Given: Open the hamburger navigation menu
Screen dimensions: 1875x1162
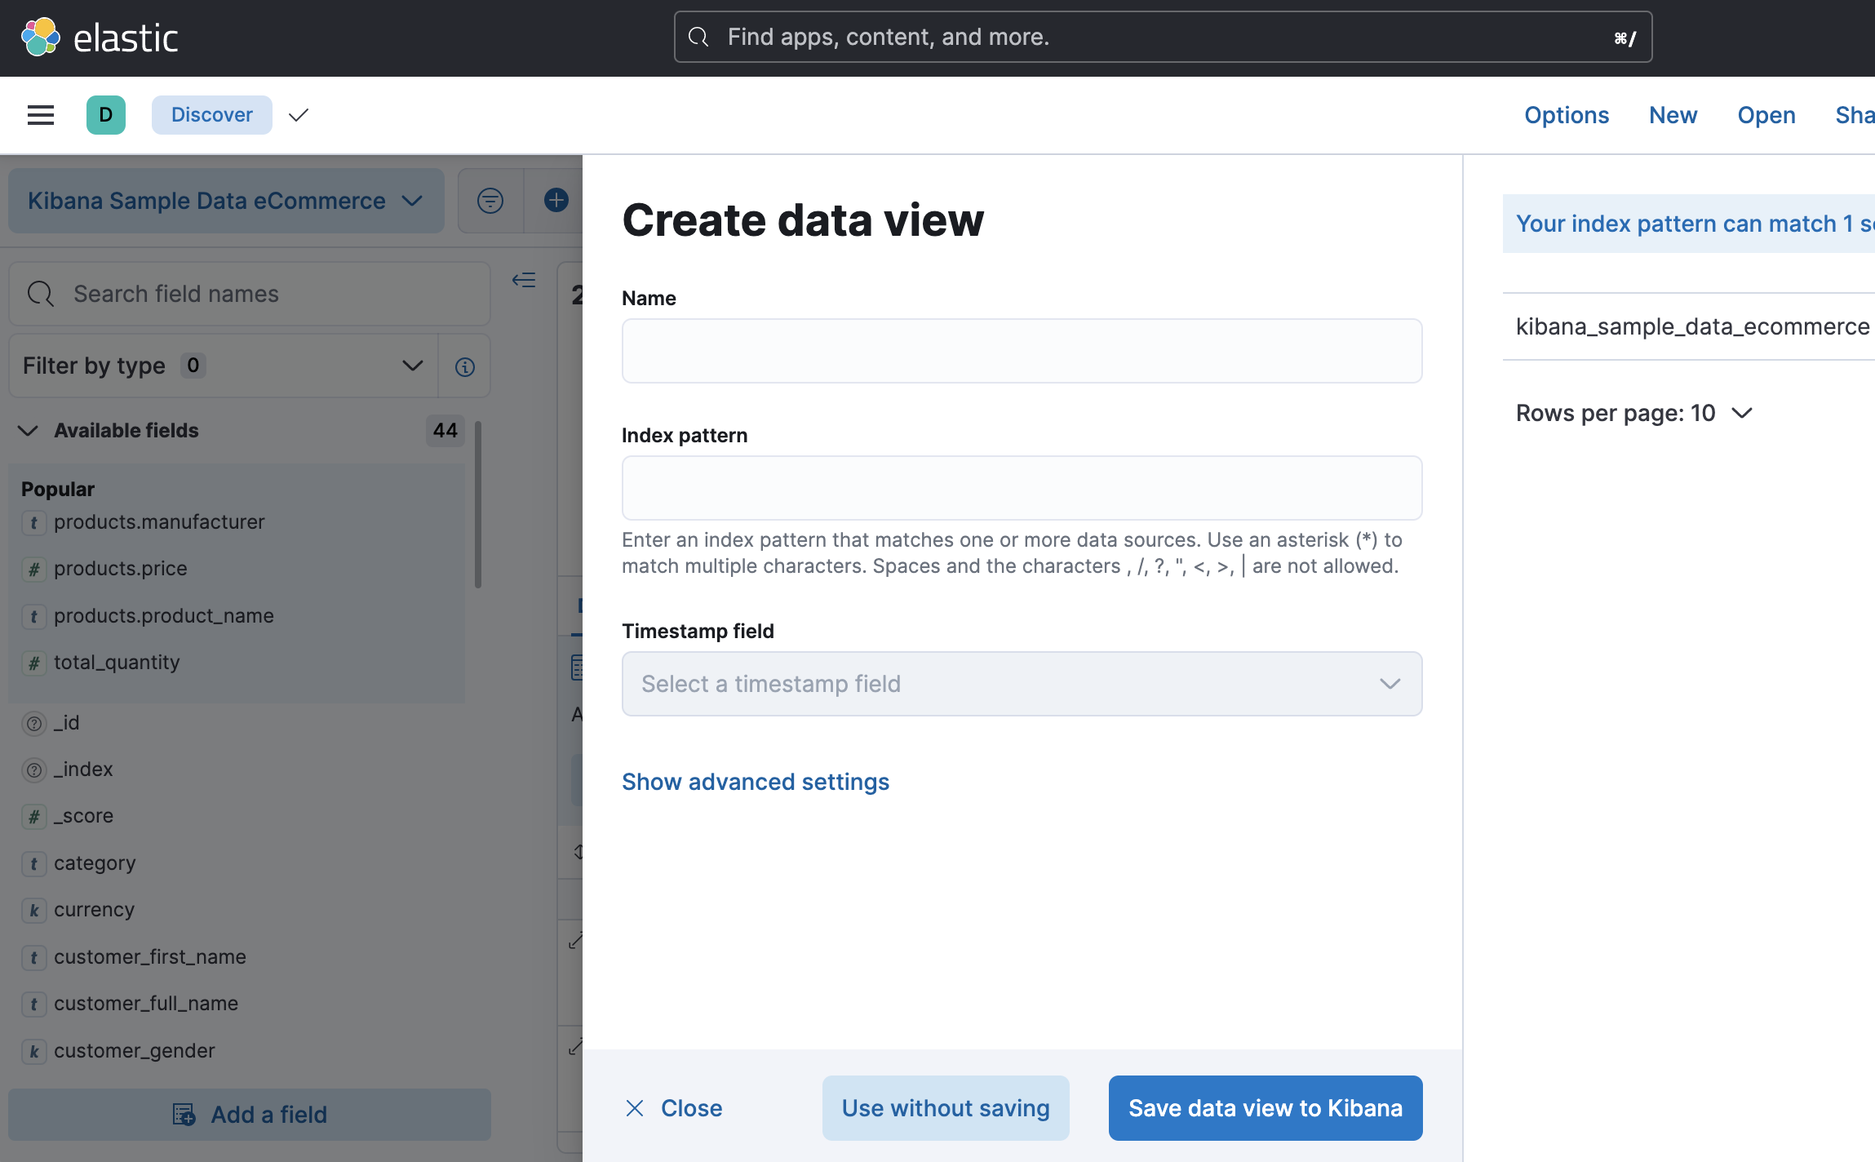Looking at the screenshot, I should (40, 115).
